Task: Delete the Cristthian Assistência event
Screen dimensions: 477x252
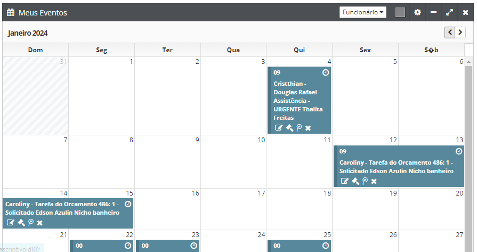Action: tap(308, 128)
